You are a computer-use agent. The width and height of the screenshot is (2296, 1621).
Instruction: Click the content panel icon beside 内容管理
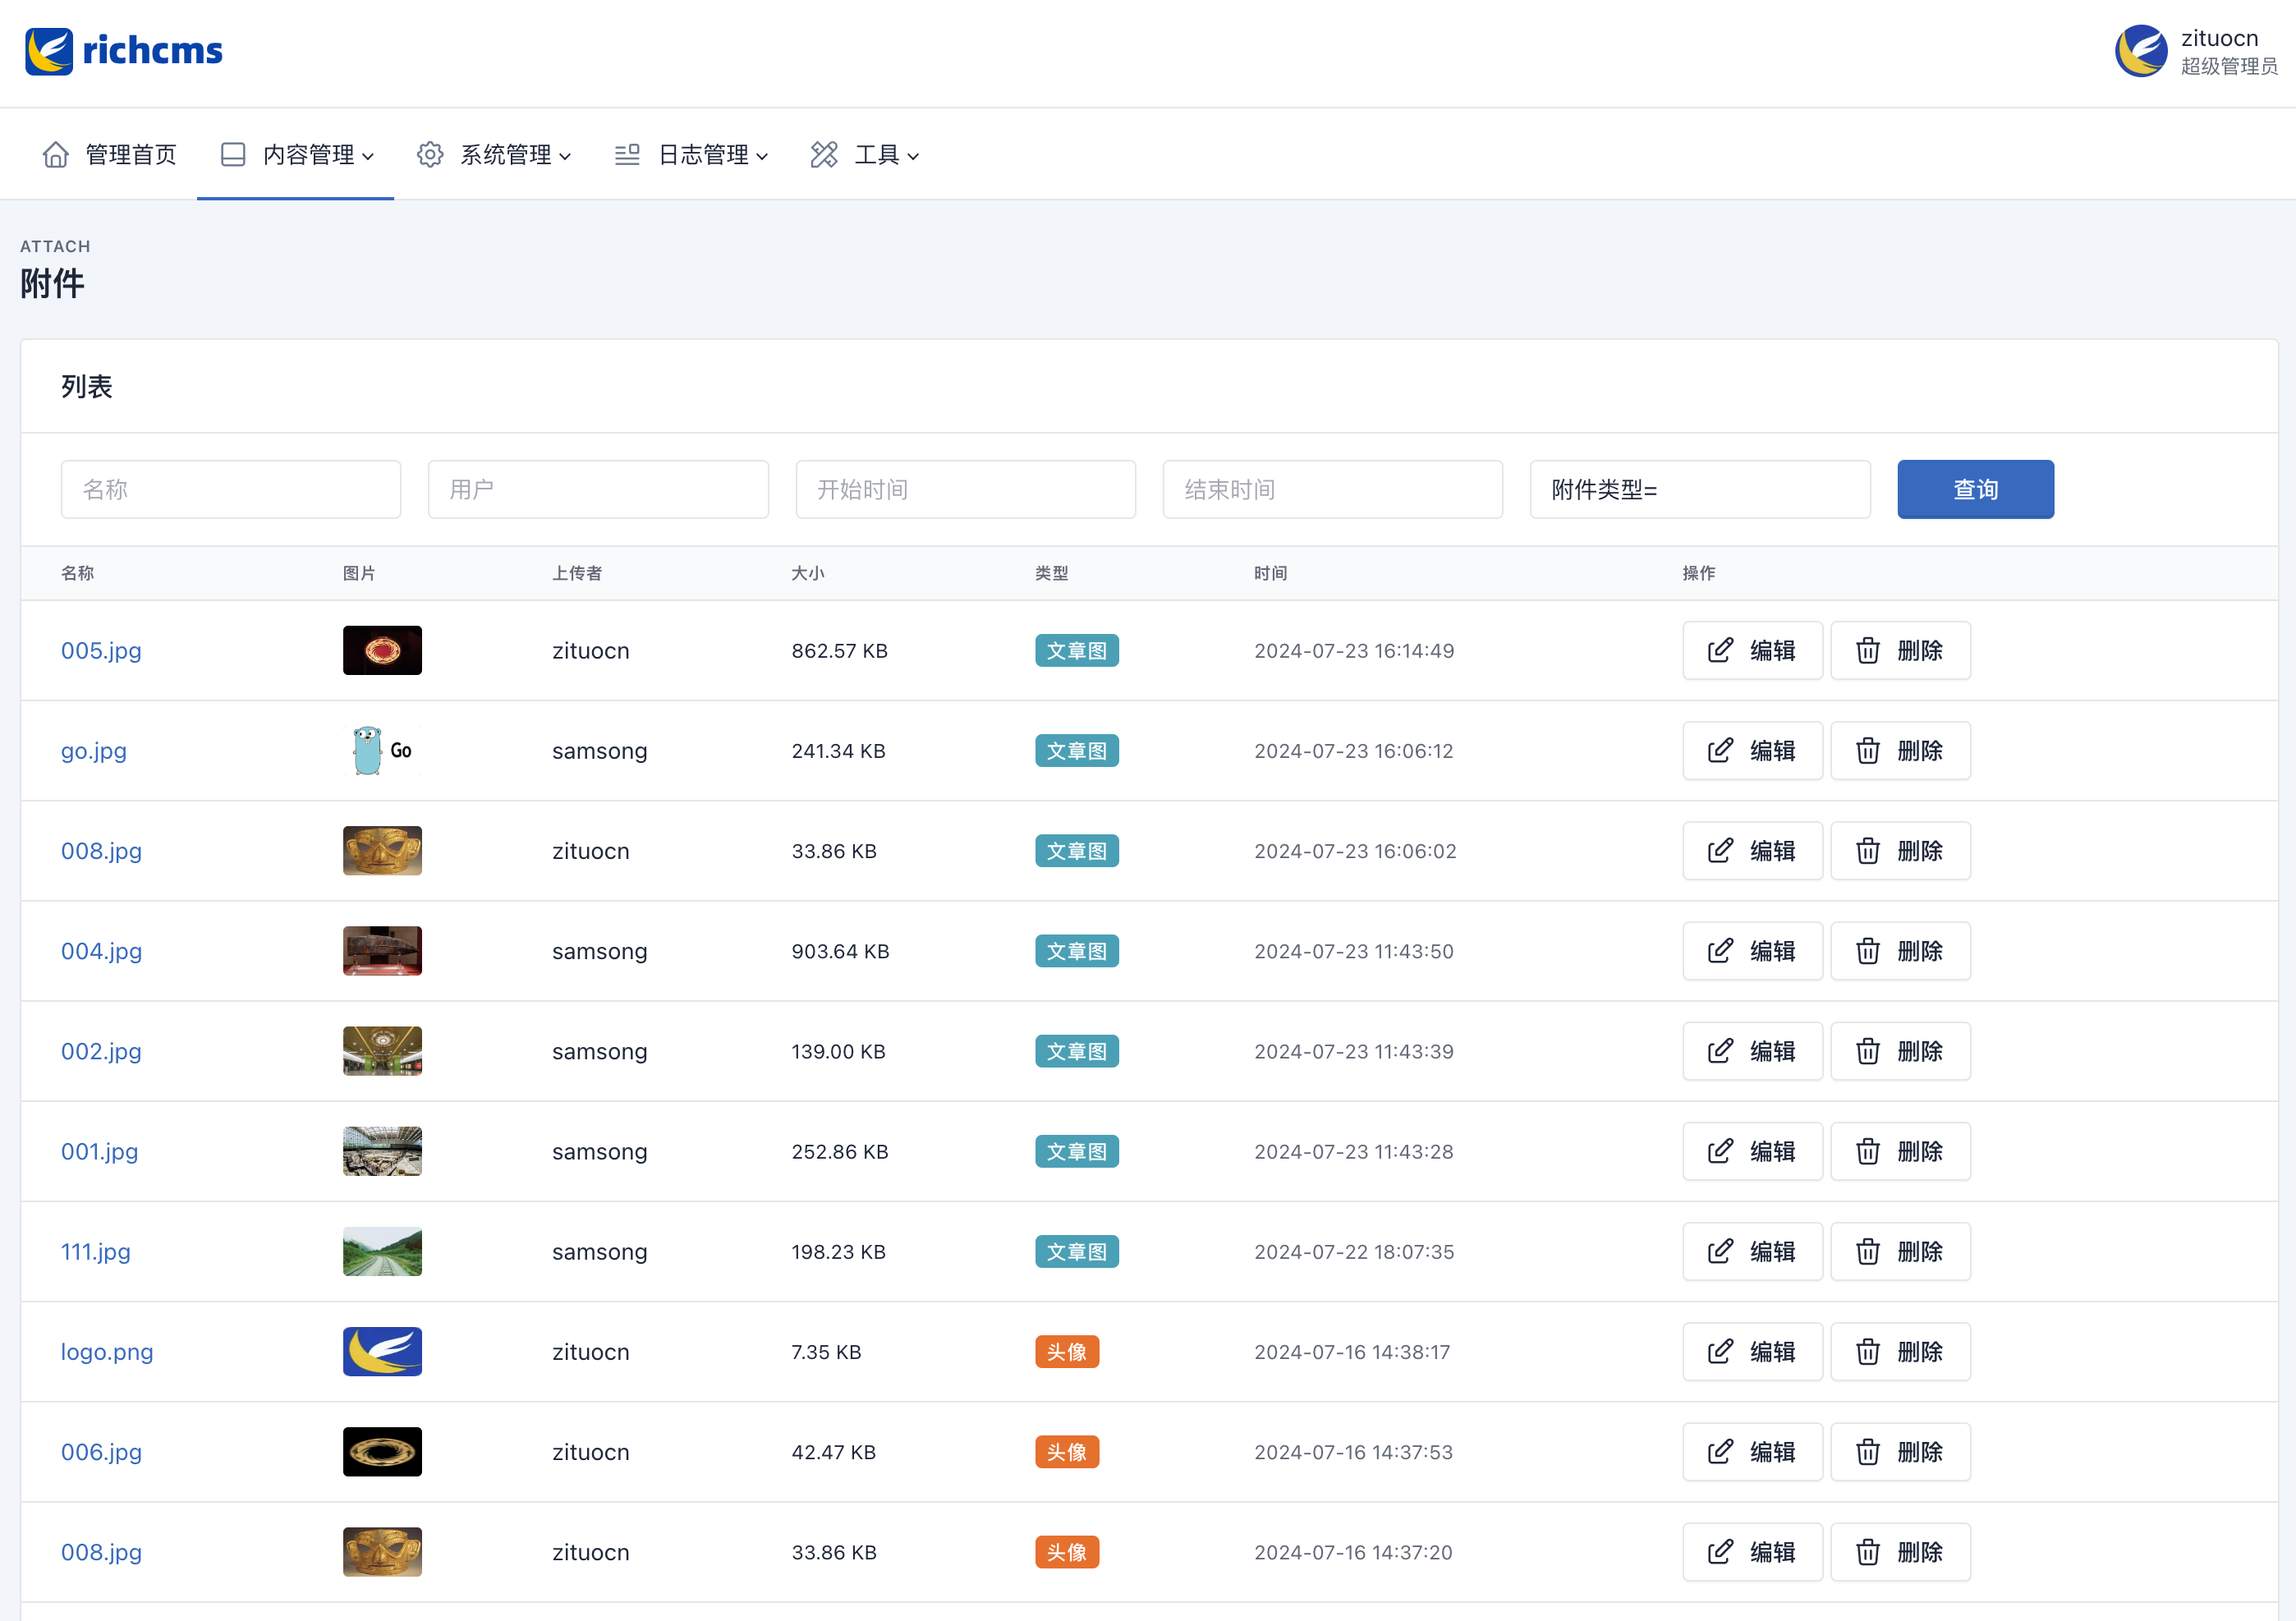coord(233,155)
